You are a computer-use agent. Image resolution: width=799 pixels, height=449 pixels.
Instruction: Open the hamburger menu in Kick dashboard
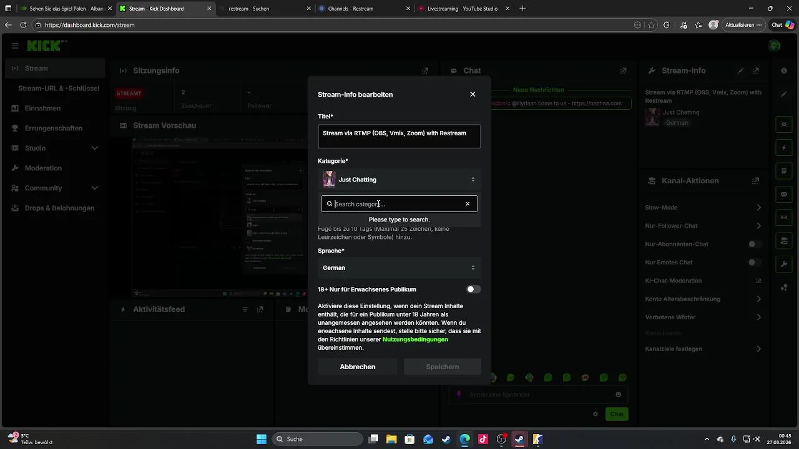(x=14, y=46)
